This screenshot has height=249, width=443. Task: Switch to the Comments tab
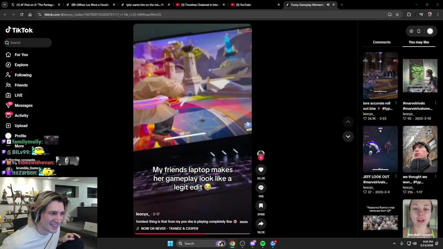point(381,42)
